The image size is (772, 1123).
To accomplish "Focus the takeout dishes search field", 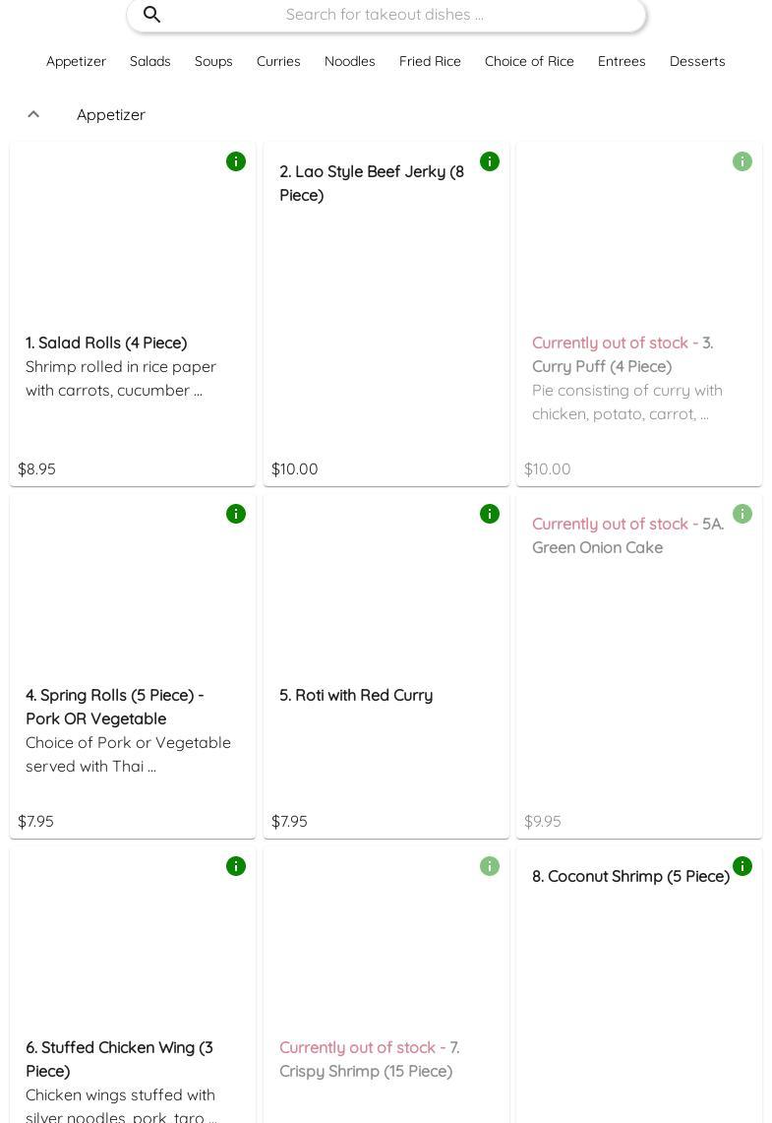I will [x=385, y=15].
